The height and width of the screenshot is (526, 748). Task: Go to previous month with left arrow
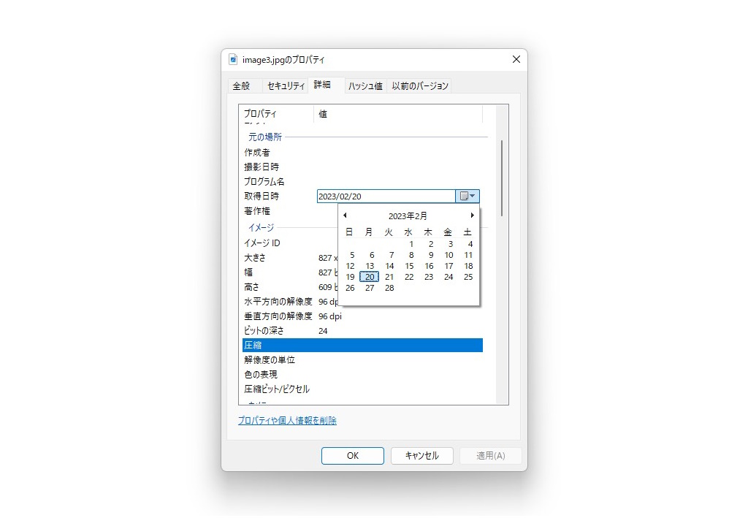346,215
